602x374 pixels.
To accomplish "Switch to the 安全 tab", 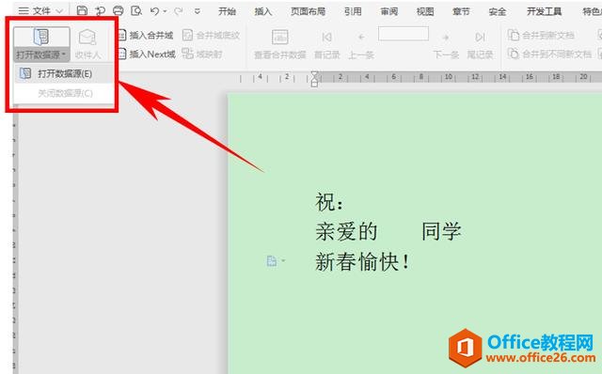I will pos(498,11).
